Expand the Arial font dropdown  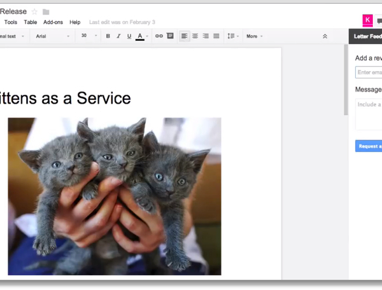pos(51,36)
